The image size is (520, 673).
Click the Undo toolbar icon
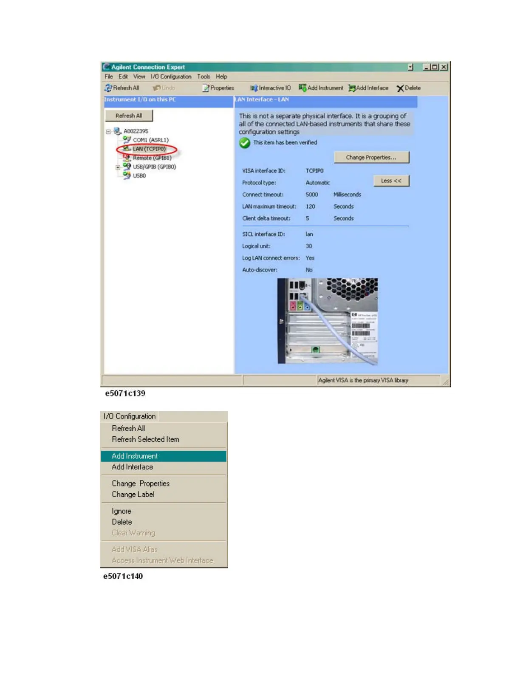[x=157, y=88]
